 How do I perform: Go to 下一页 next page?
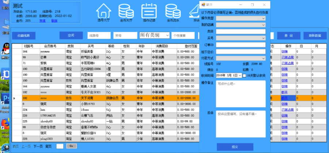38,146
